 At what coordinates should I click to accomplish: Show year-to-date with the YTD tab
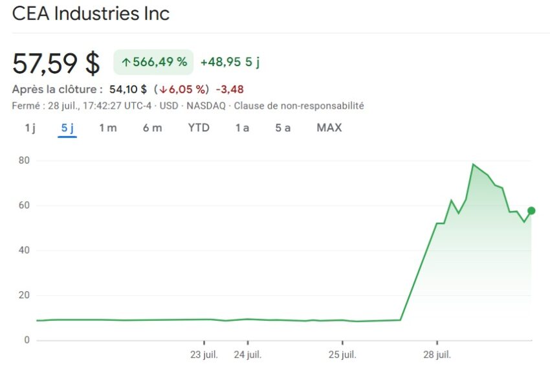199,127
